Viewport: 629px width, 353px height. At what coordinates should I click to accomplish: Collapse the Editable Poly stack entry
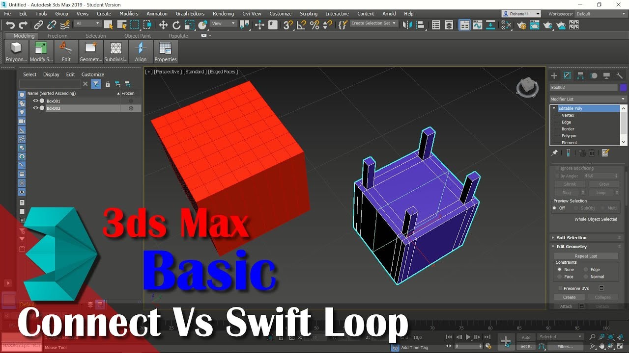coord(554,108)
